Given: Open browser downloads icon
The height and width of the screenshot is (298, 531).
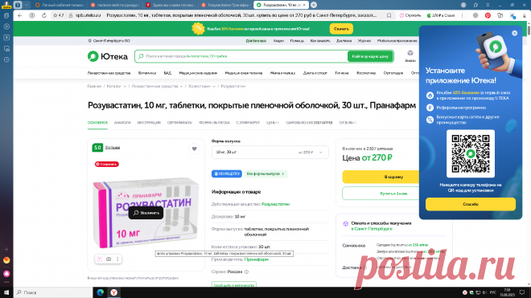Looking at the screenshot, I should 525,15.
